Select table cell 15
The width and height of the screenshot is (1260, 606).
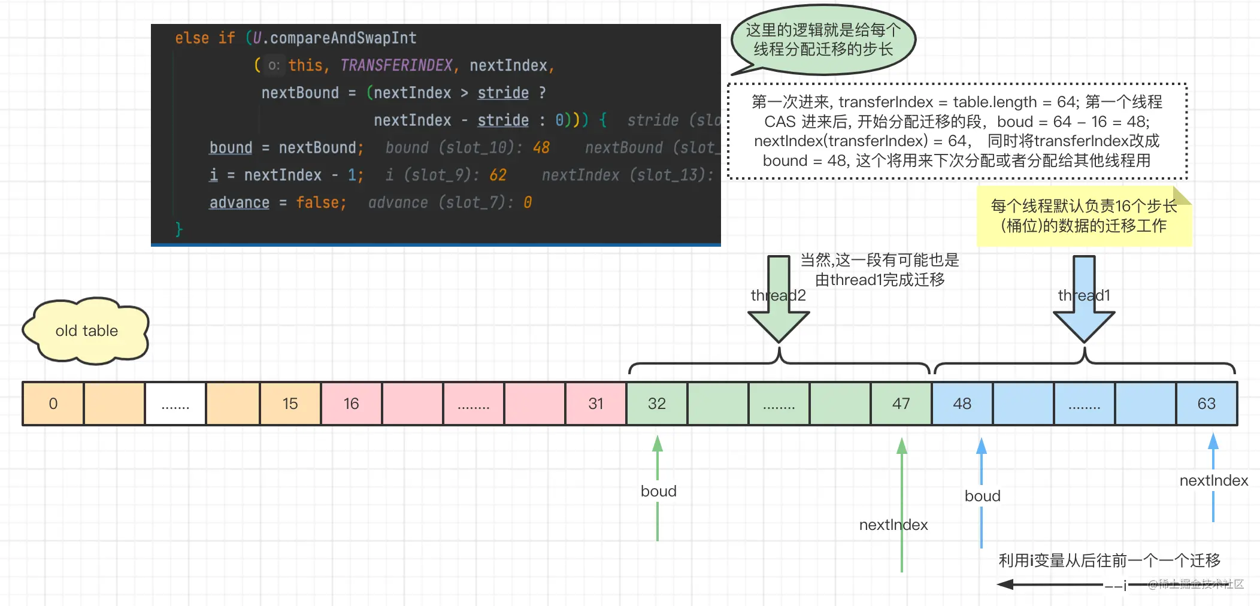tap(290, 404)
